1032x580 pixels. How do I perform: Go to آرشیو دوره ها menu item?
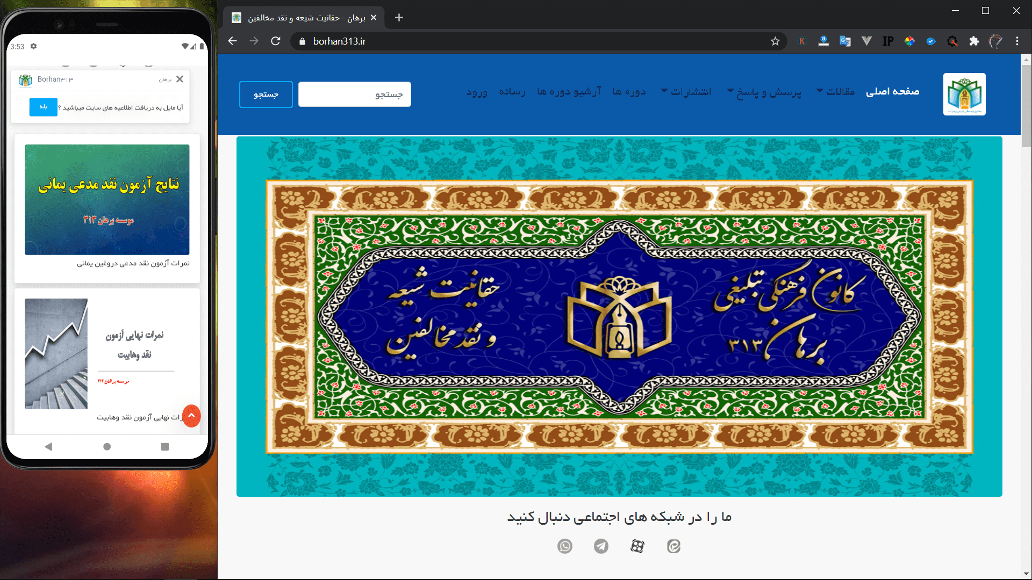click(569, 92)
